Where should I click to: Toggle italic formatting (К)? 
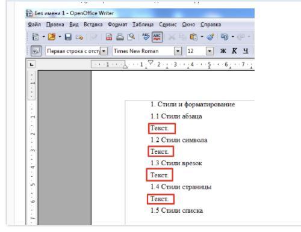234,51
